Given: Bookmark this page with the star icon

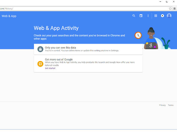Looking at the screenshot, I should pyautogui.click(x=170, y=9).
